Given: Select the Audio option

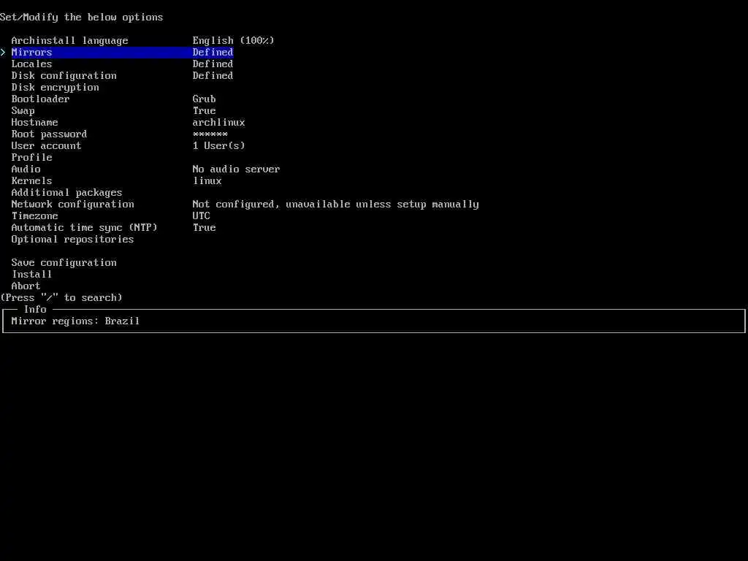Looking at the screenshot, I should (x=26, y=169).
